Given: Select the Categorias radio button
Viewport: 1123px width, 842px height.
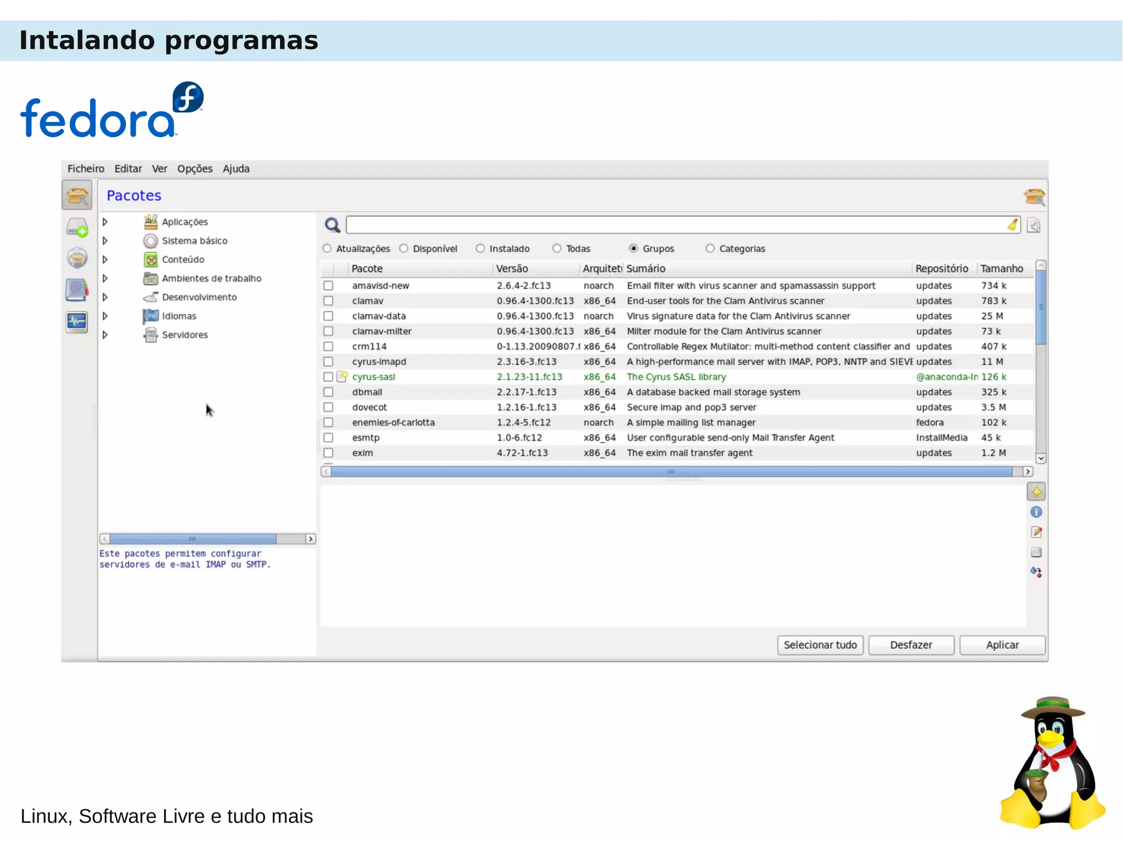Looking at the screenshot, I should (x=710, y=248).
